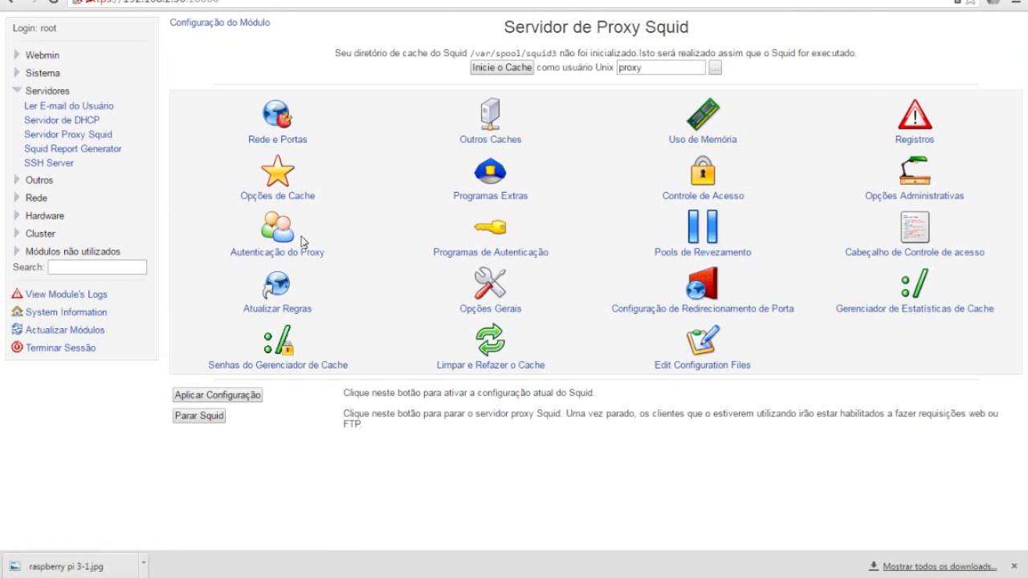Open the Edit Configuration Files clipboard icon
Image resolution: width=1028 pixels, height=578 pixels.
tap(703, 340)
